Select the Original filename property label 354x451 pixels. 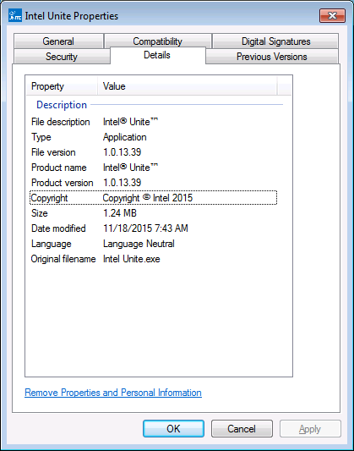pyautogui.click(x=63, y=259)
